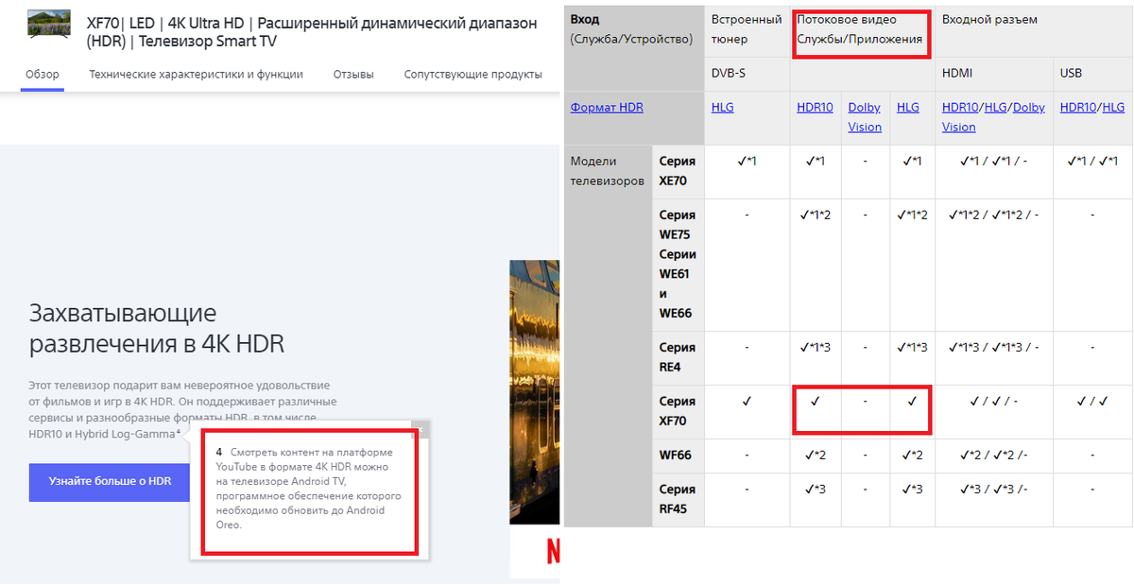Select the Сопутствующие продукты tab
Viewport: 1134px width, 585px height.
472,74
